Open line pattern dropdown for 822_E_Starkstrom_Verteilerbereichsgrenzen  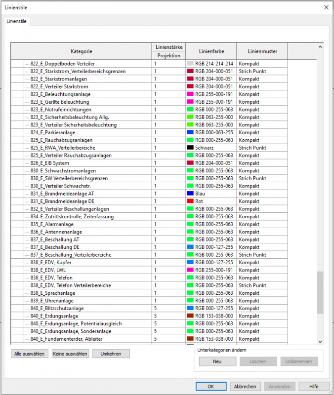point(261,72)
